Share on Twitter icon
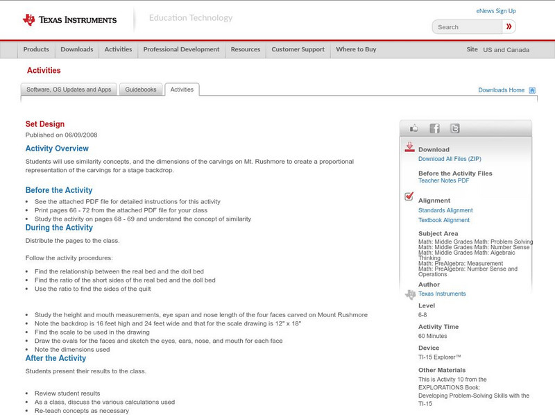The width and height of the screenshot is (555, 415). pyautogui.click(x=454, y=128)
